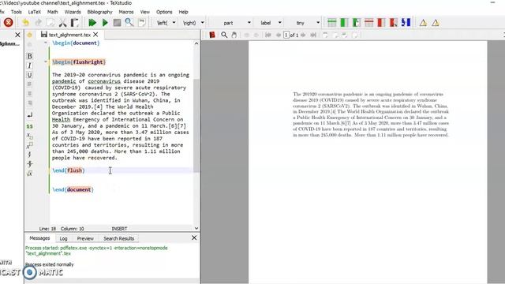Align table columns with the blue icon
Viewport: 505px width, 284px height.
[406, 23]
